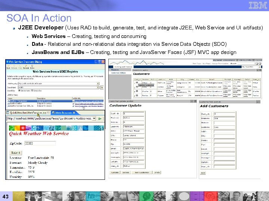Click the Email field in Customer Update

tap(134, 149)
